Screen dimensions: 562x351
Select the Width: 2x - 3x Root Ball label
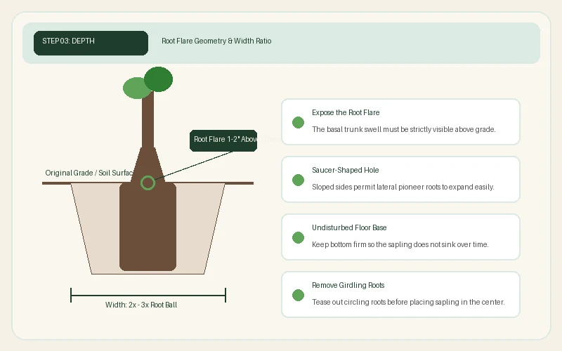coord(141,305)
